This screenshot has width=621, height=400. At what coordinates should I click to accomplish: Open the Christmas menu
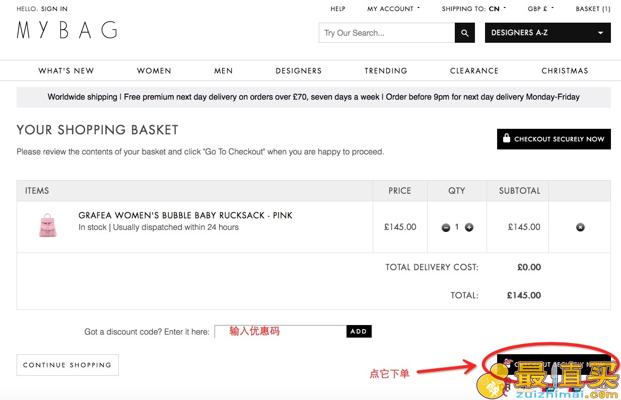(x=565, y=71)
